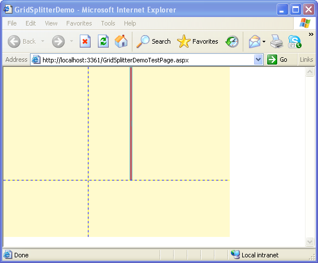The width and height of the screenshot is (318, 263).
Task: Minimize the Internet Explorer window
Action: [282, 9]
